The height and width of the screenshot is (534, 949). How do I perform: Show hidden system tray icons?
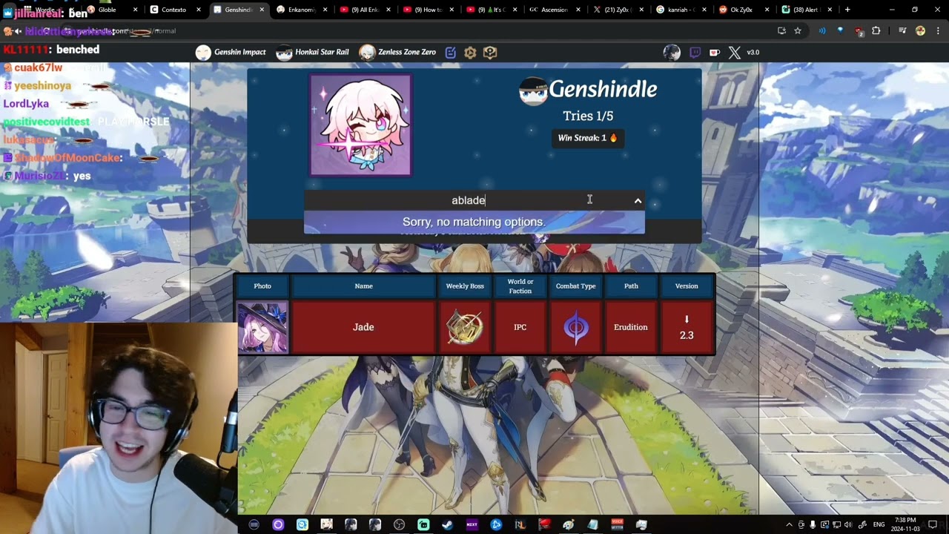point(789,525)
